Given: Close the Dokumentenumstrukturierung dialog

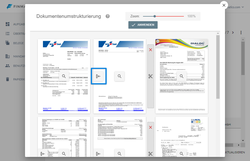Looking at the screenshot, I should (224, 5).
